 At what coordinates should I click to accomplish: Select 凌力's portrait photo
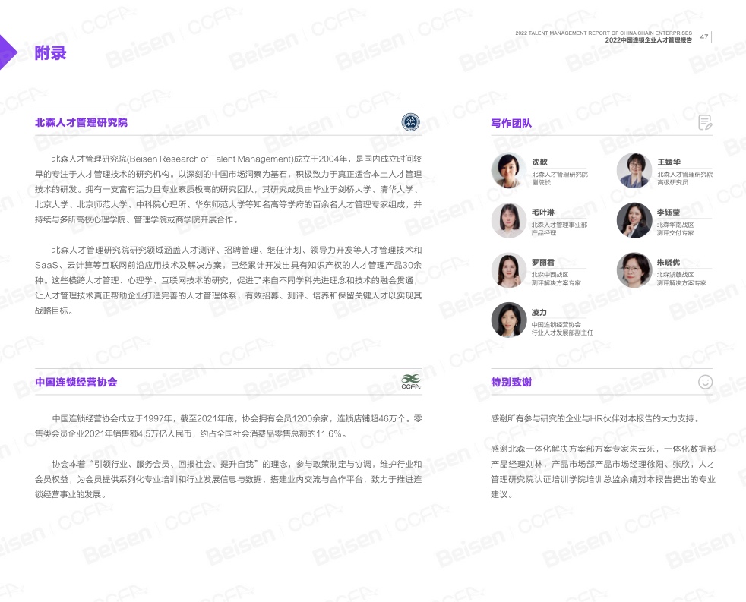509,320
